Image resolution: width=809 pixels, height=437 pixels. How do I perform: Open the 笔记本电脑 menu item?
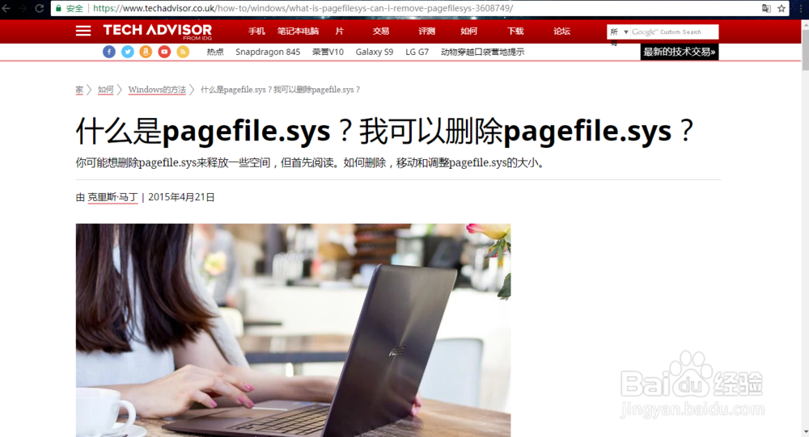299,32
